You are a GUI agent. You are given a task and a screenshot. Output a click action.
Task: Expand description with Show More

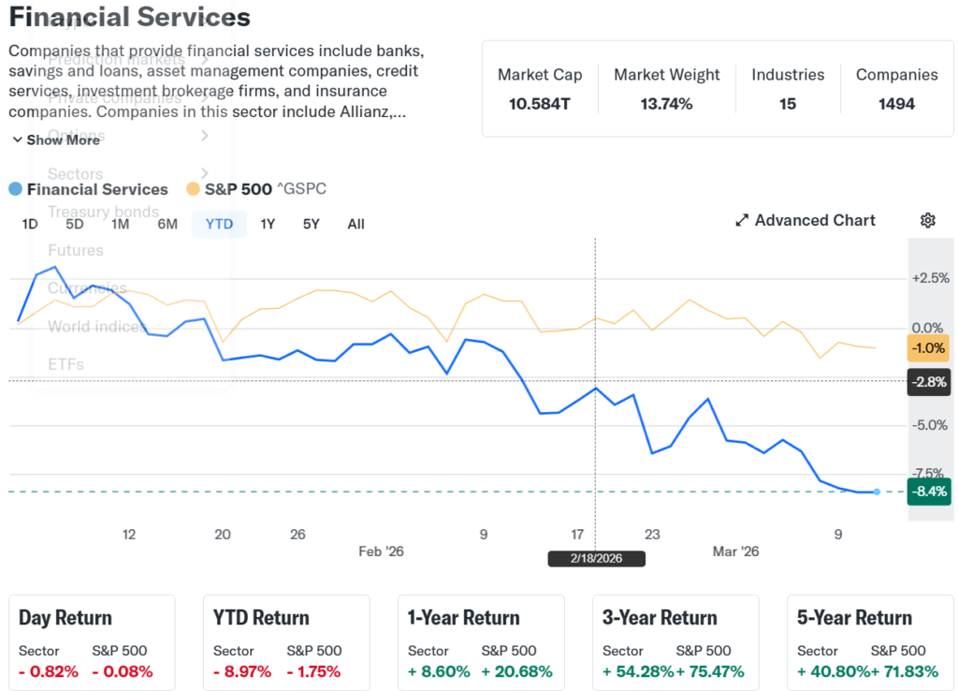pyautogui.click(x=63, y=140)
